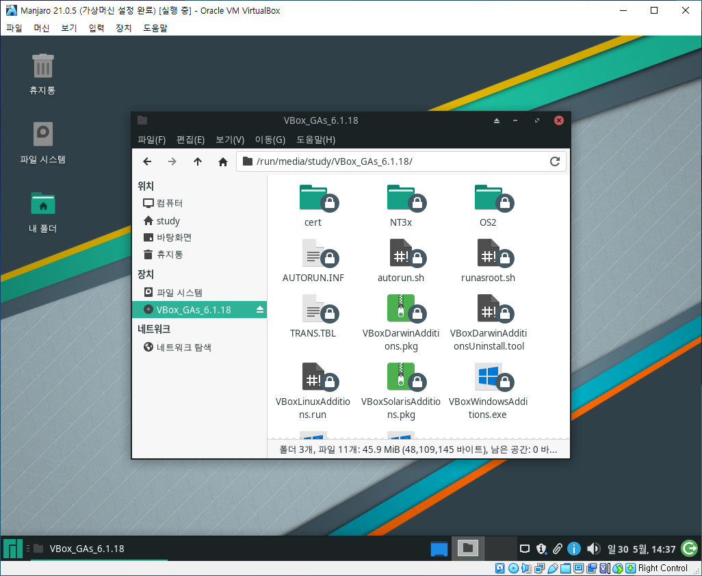Switch to second workspace in pager
The height and width of the screenshot is (576, 702).
[500, 548]
